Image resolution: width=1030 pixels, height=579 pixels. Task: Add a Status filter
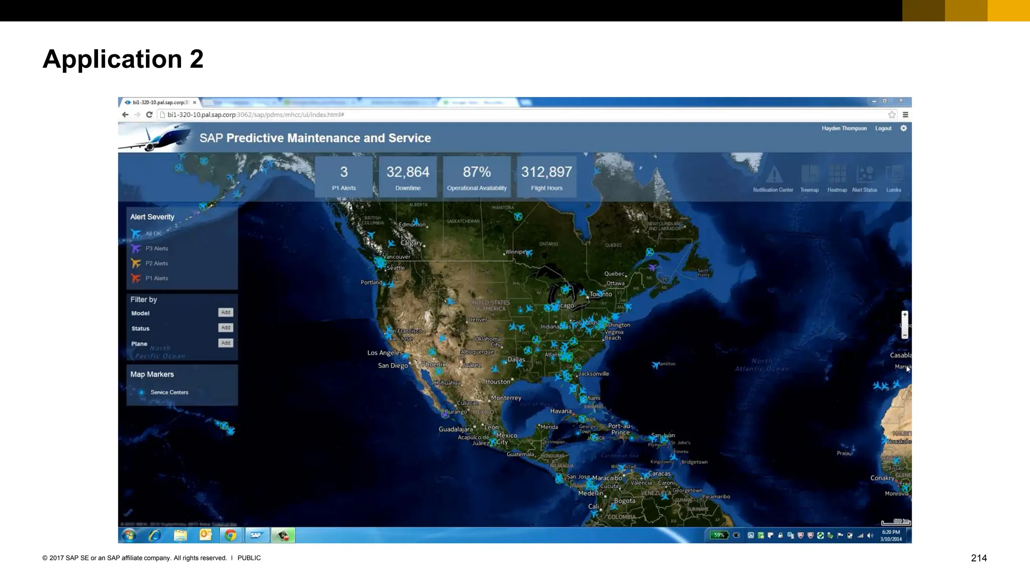pyautogui.click(x=226, y=328)
